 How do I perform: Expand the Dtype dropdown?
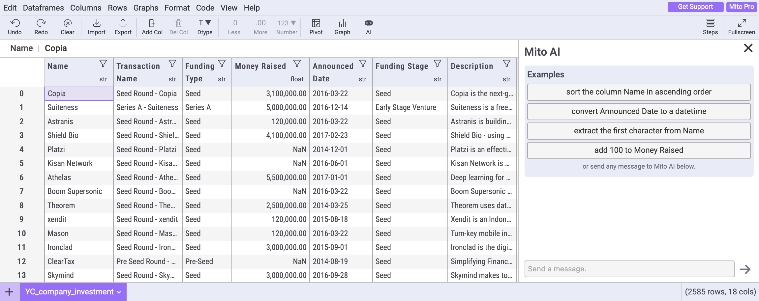tap(205, 26)
